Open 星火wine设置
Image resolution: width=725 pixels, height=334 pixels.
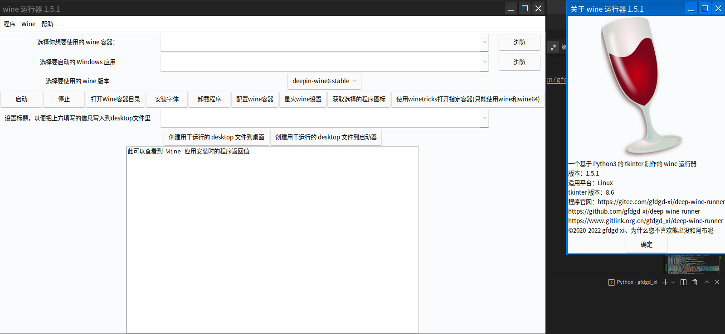pyautogui.click(x=303, y=99)
